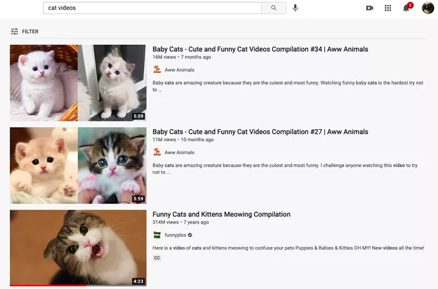Click Aww Animals channel avatar under #34
The image size is (438, 289).
[157, 69]
